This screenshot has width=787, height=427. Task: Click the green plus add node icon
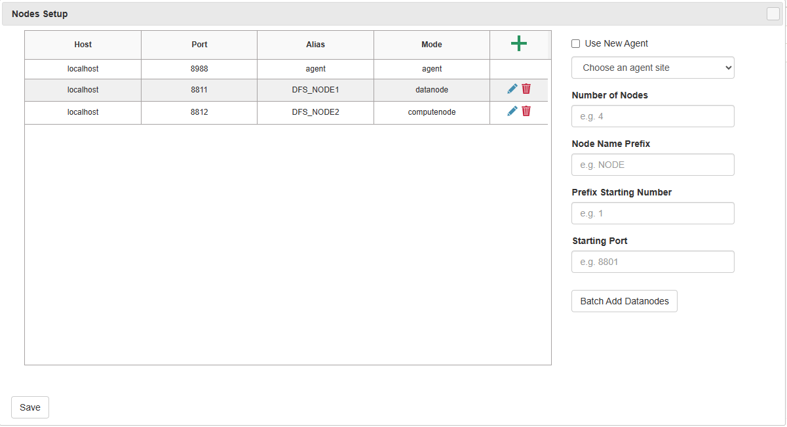click(518, 44)
